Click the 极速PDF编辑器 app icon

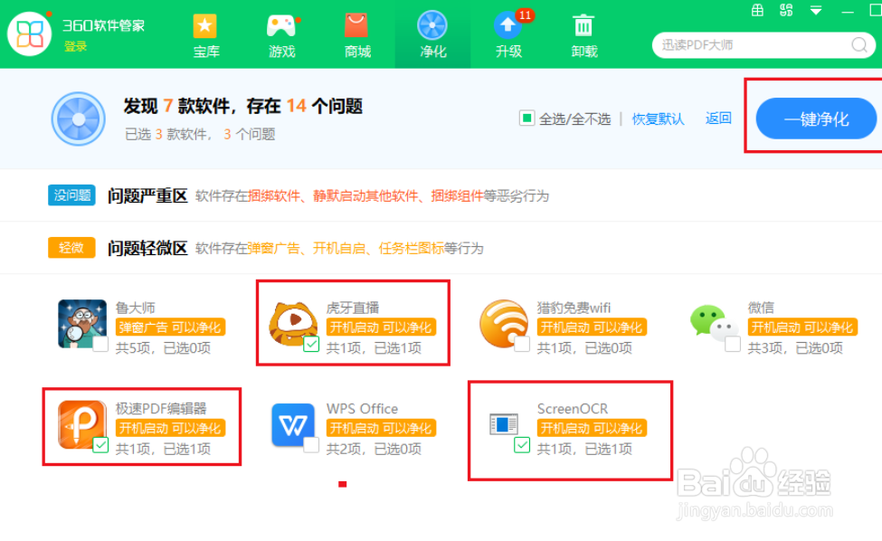(82, 424)
